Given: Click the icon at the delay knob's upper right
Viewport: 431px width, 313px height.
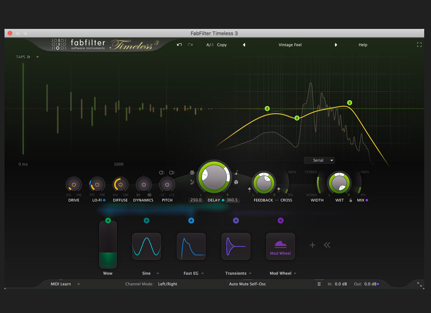Looking at the screenshot, I should [x=236, y=173].
